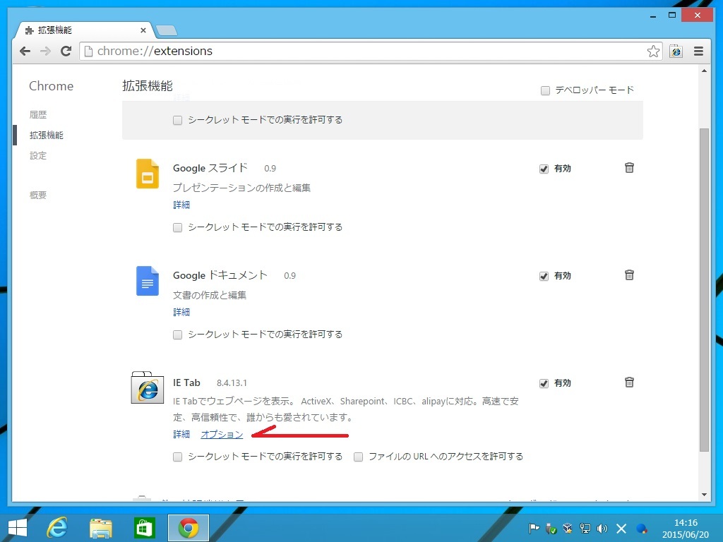The image size is (723, 542).
Task: Click the reload page icon
Action: 66,51
